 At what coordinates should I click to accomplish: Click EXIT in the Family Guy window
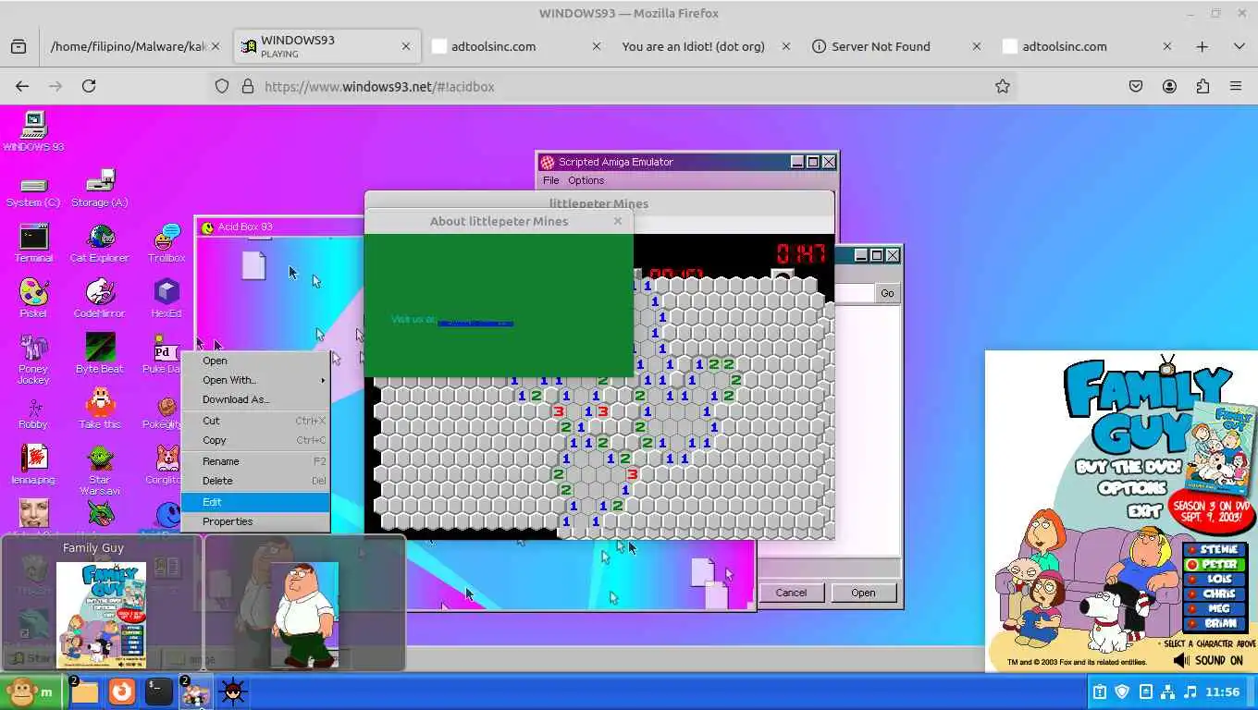(1142, 510)
